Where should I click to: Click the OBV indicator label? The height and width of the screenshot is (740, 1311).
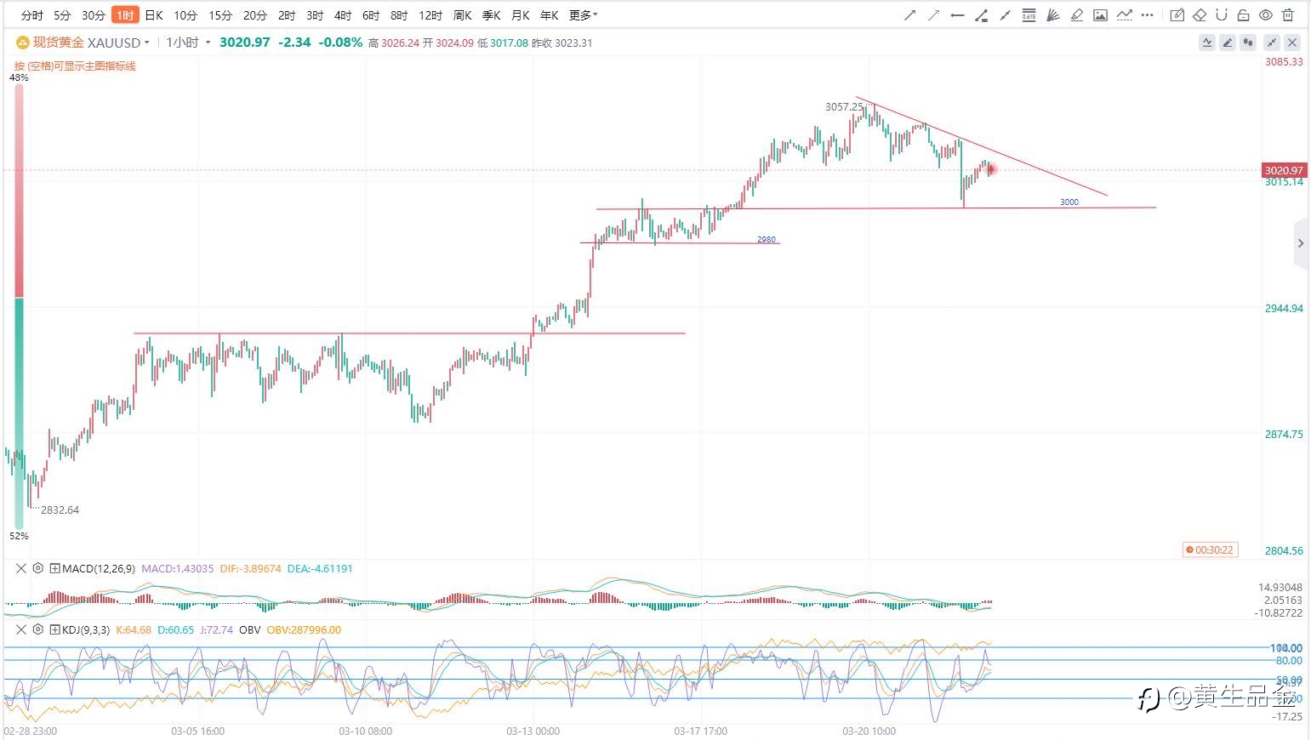250,629
